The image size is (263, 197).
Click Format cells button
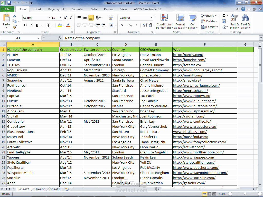click(210, 27)
